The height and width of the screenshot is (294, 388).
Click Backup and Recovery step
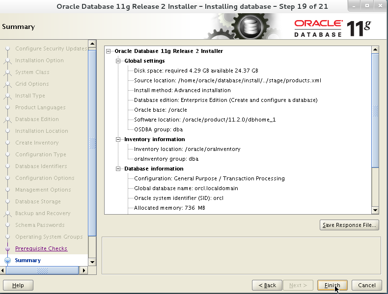43,213
